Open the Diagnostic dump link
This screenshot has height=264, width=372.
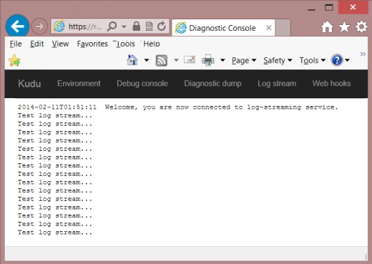(x=212, y=84)
